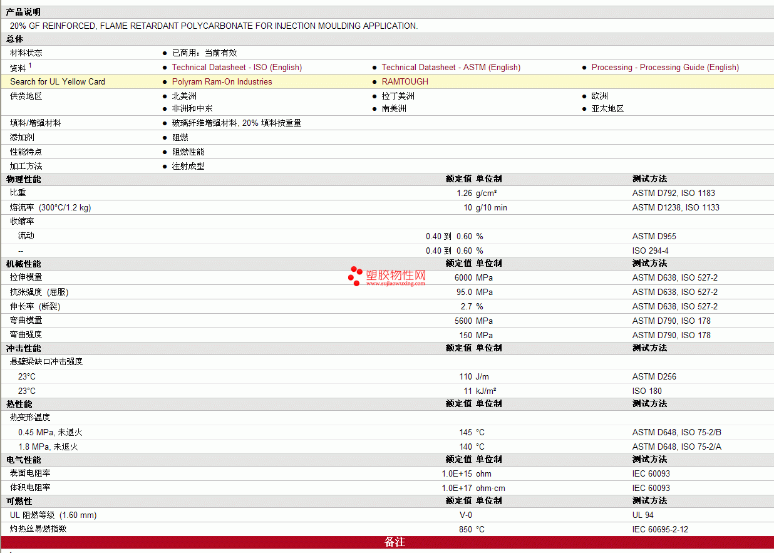Click the 20% GF reinforced product description text

214,26
